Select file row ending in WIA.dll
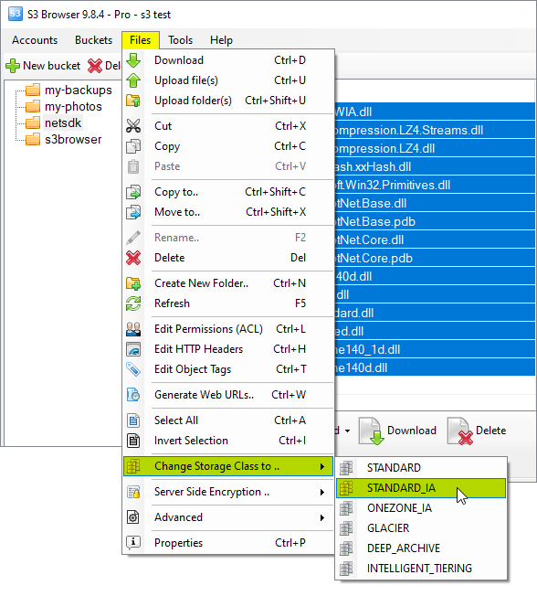The height and width of the screenshot is (596, 537). click(435, 112)
